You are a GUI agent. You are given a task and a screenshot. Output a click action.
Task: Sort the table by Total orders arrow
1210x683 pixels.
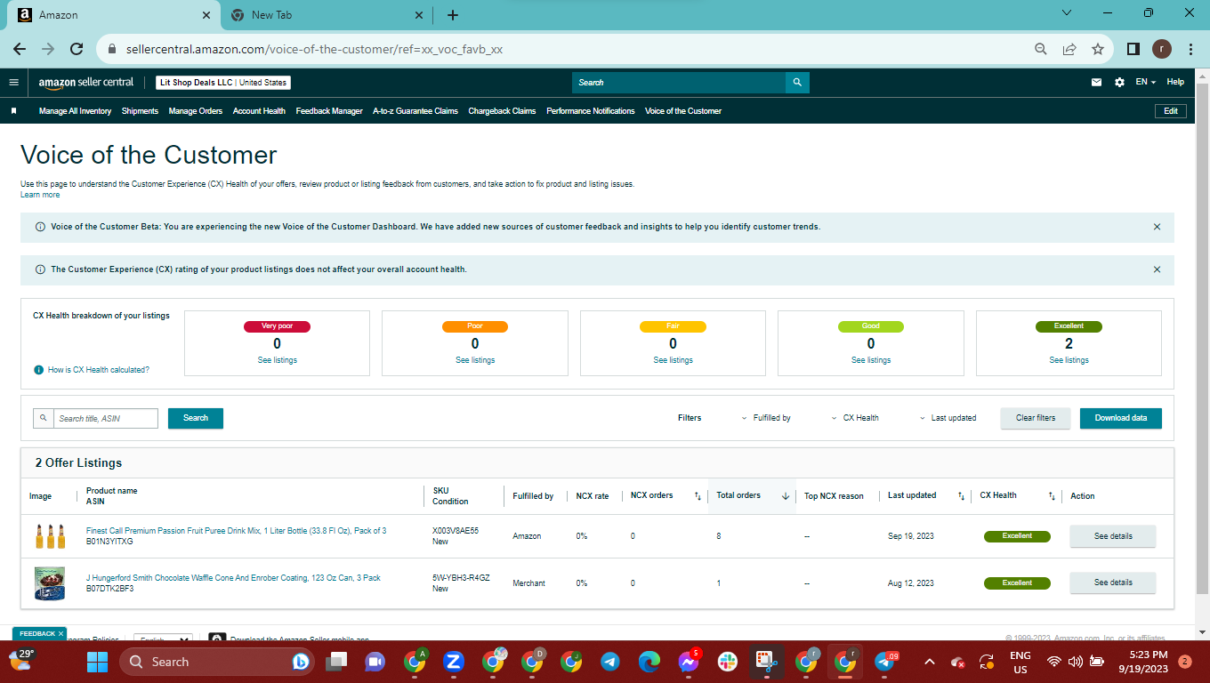tap(785, 496)
